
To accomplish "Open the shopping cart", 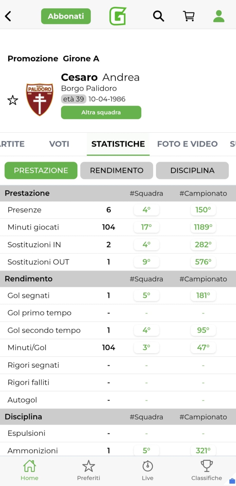I will [189, 16].
